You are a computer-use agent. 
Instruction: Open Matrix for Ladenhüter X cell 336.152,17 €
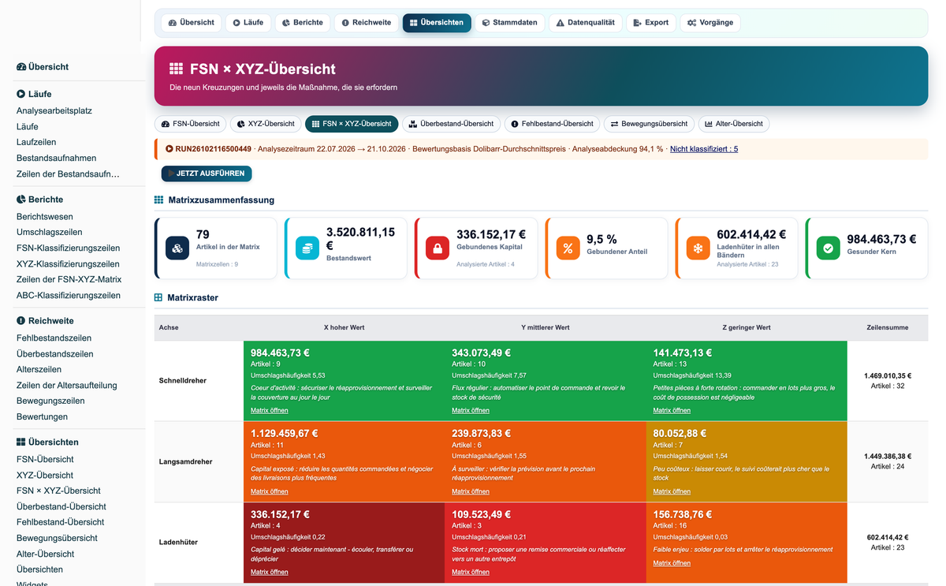click(270, 572)
